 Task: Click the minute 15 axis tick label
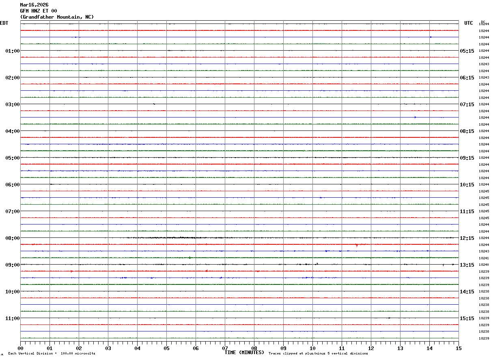pos(459,348)
